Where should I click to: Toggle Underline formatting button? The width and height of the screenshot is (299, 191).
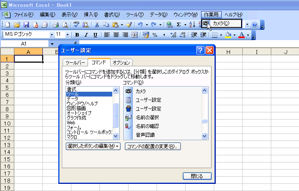pyautogui.click(x=95, y=35)
